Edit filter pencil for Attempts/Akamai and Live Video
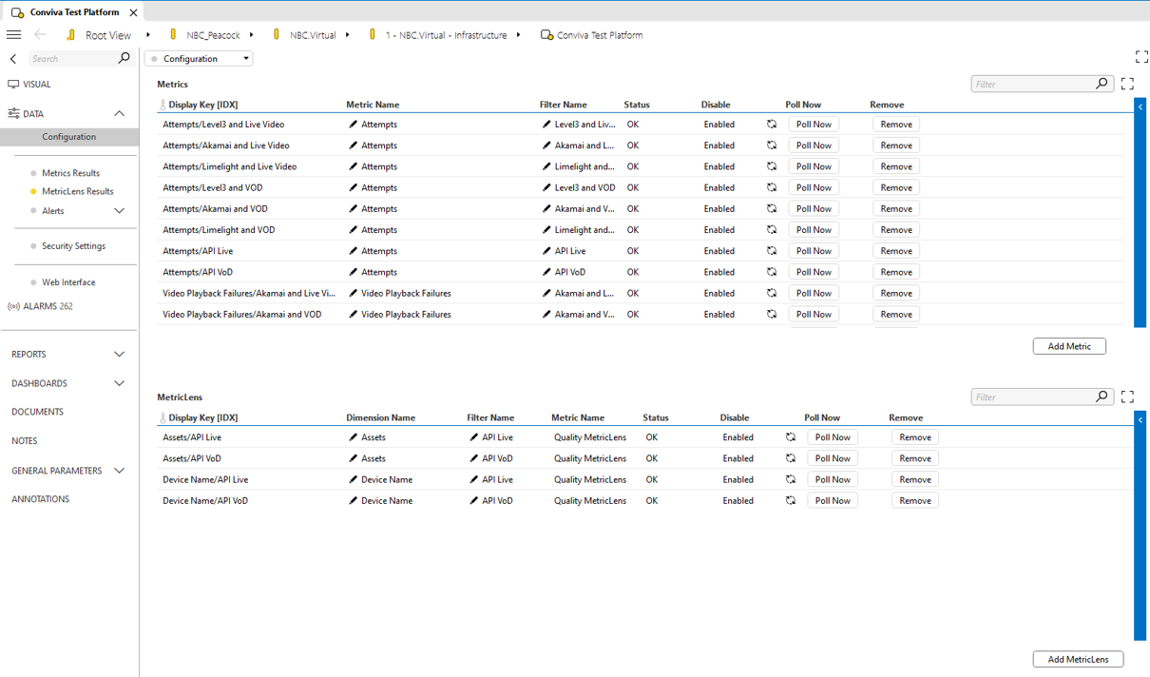Screen dimensions: 1150x677 546,145
